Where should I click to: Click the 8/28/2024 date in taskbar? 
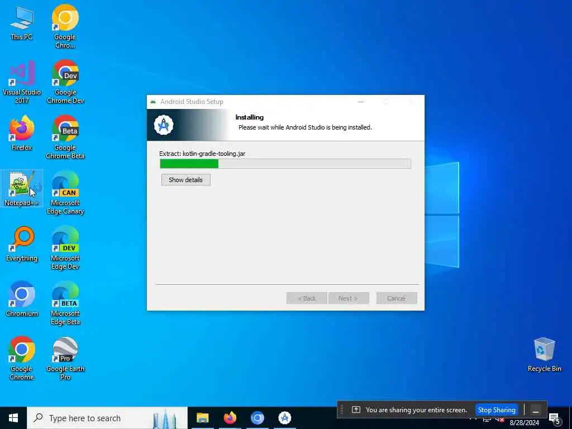coord(524,423)
